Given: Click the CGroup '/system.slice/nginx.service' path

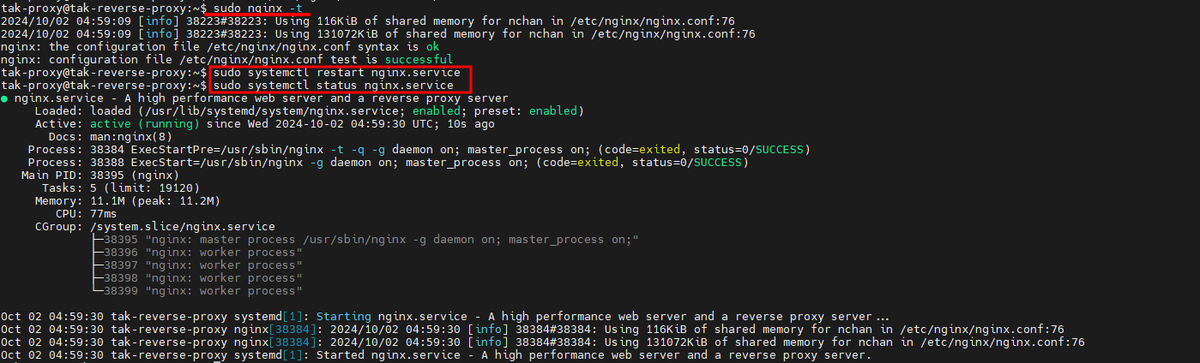Looking at the screenshot, I should click(182, 227).
